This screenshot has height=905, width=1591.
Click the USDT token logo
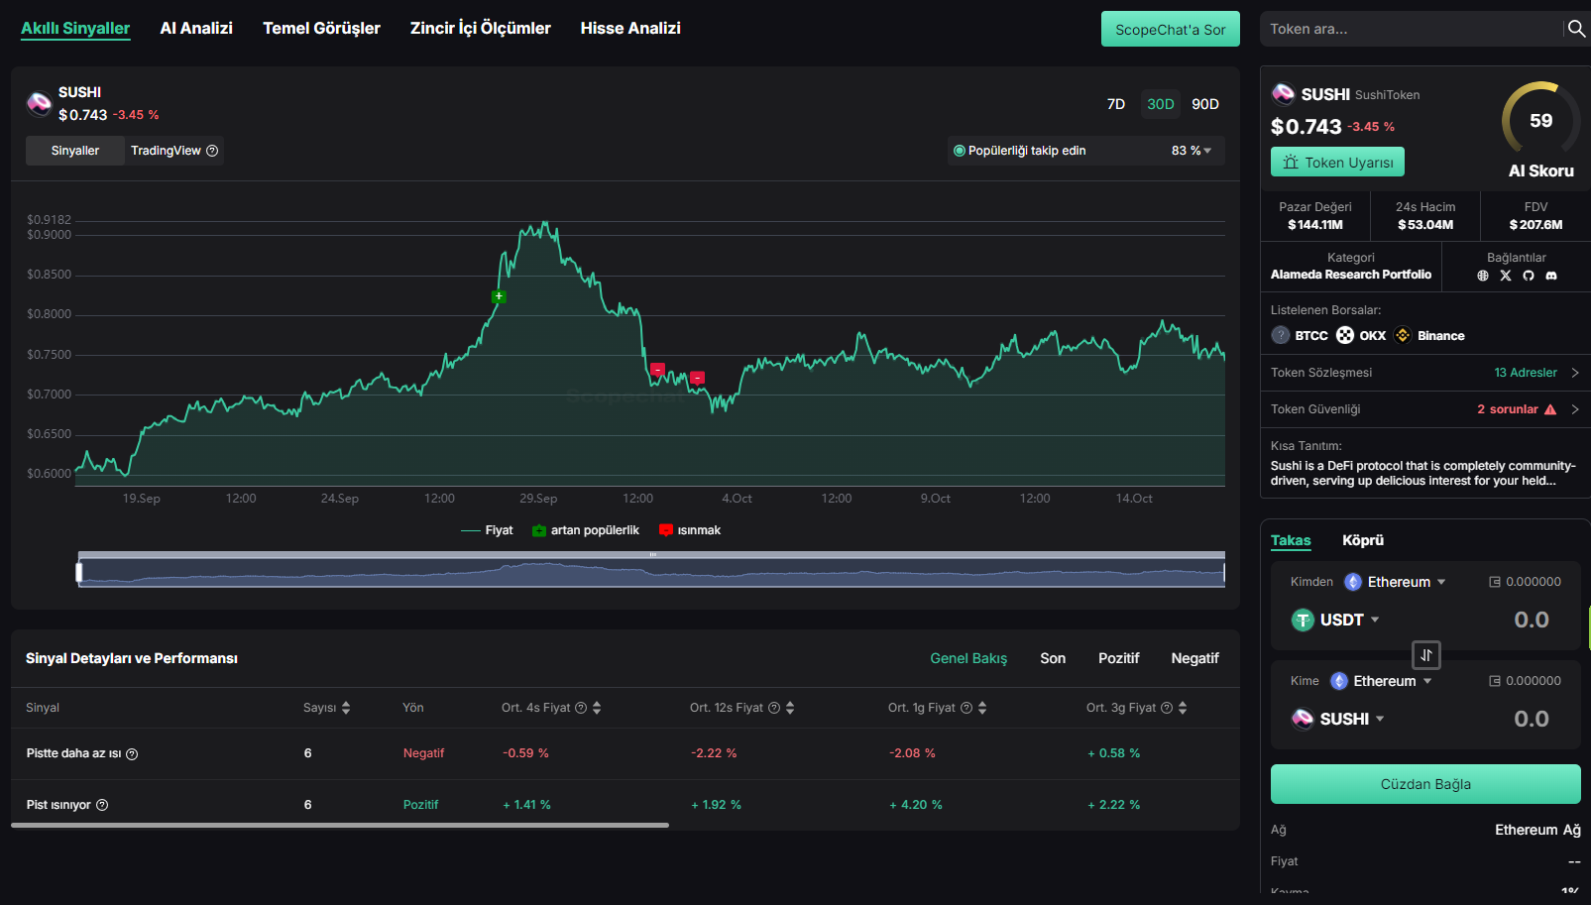coord(1303,620)
